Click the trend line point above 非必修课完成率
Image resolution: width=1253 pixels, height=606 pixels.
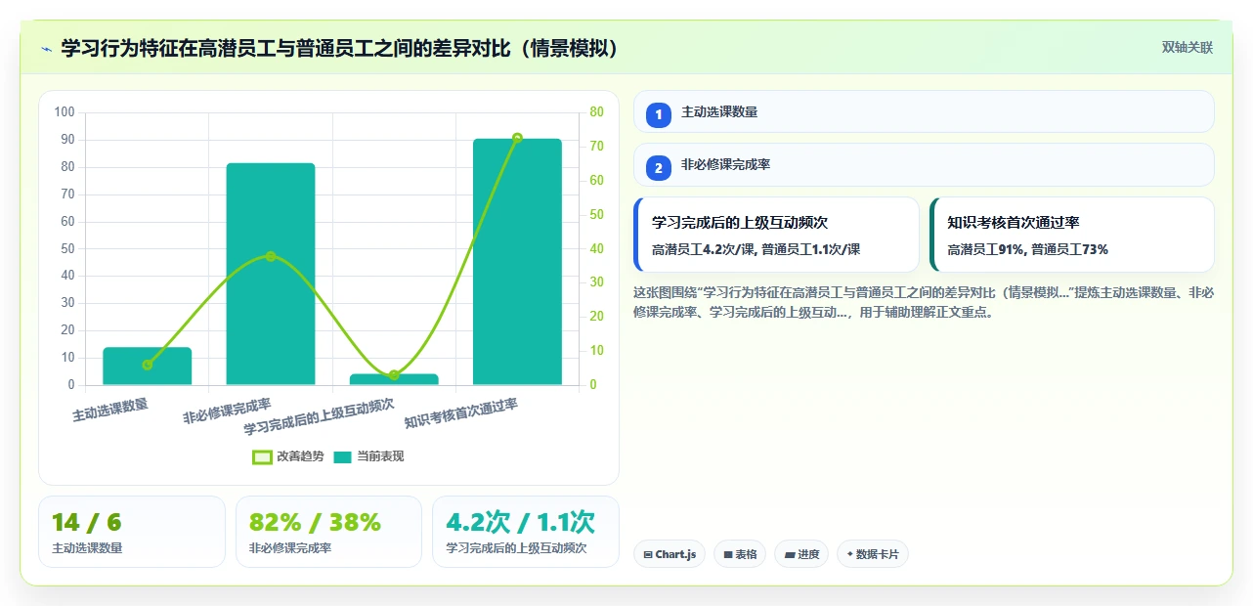coord(271,256)
